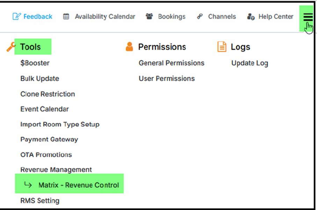Click the Help Center icon
This screenshot has width=317, height=210.
[x=251, y=16]
